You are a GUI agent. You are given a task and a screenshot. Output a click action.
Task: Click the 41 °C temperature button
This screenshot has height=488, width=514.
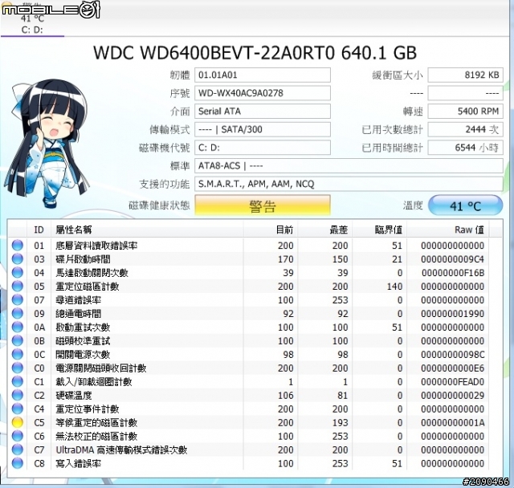pos(466,205)
